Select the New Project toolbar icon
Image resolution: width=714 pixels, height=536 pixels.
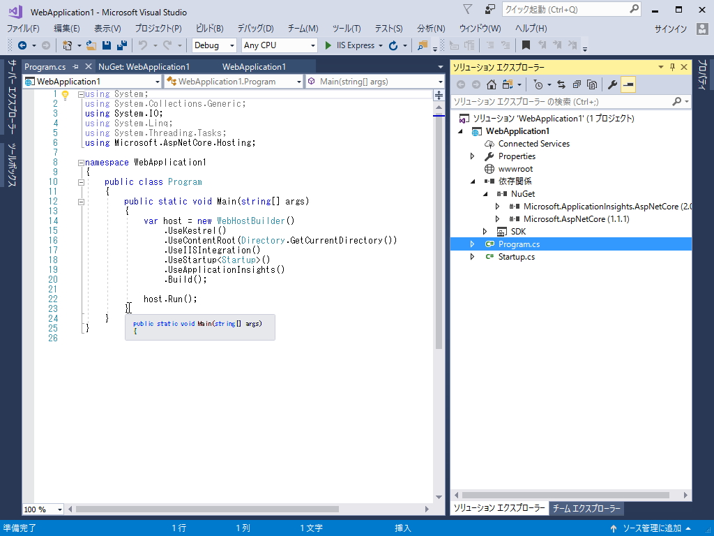(68, 45)
